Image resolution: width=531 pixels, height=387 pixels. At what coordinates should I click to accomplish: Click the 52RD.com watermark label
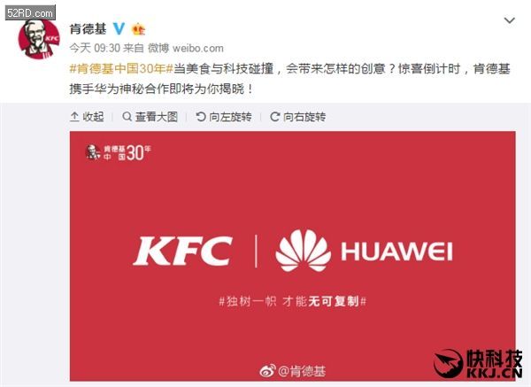(30, 13)
